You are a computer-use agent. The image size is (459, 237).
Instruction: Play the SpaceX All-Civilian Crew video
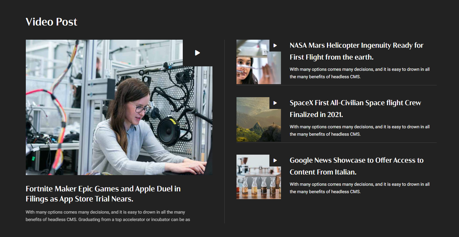point(275,103)
